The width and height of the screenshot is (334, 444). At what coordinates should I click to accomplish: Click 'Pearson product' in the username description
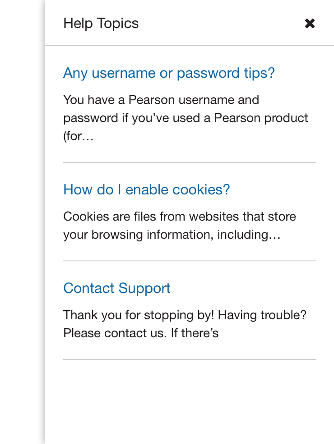261,118
